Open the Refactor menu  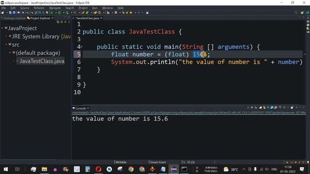coord(39,8)
